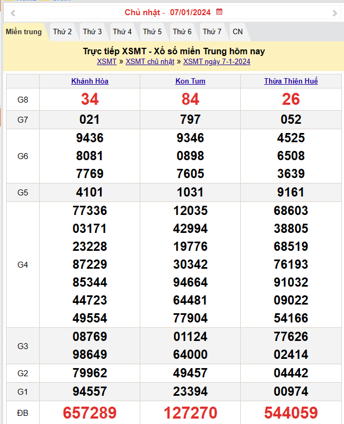Click the G4 row label
The image size is (344, 424).
tap(23, 265)
